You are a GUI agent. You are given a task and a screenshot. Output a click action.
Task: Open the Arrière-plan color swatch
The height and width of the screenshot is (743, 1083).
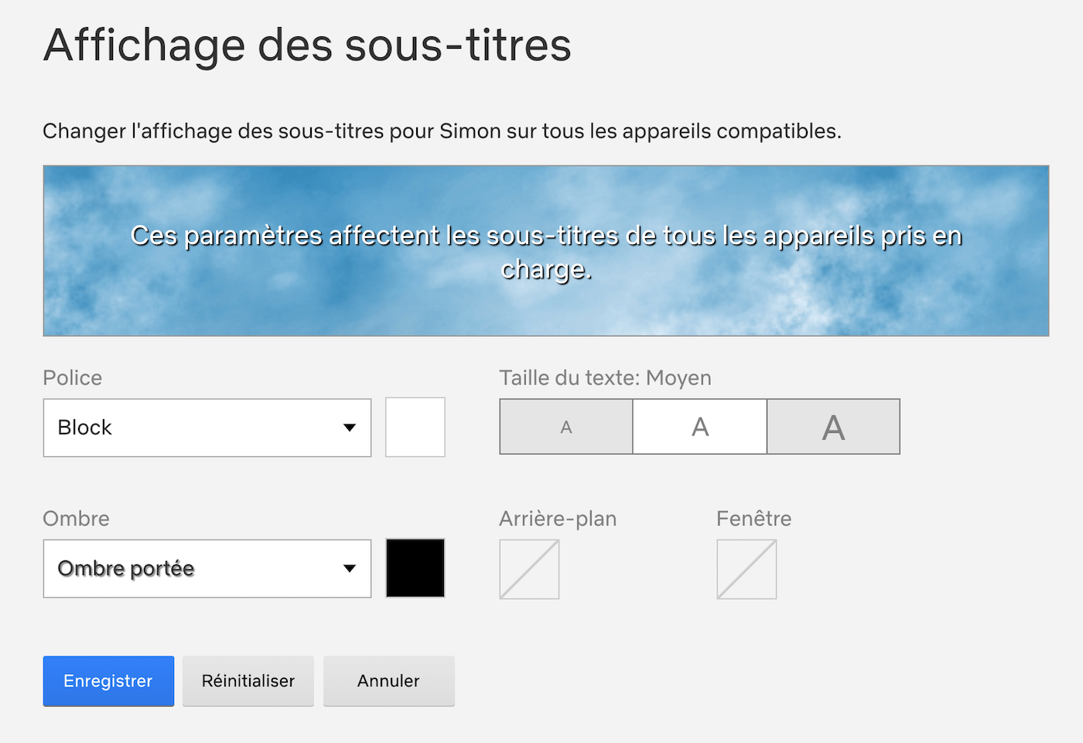click(529, 569)
